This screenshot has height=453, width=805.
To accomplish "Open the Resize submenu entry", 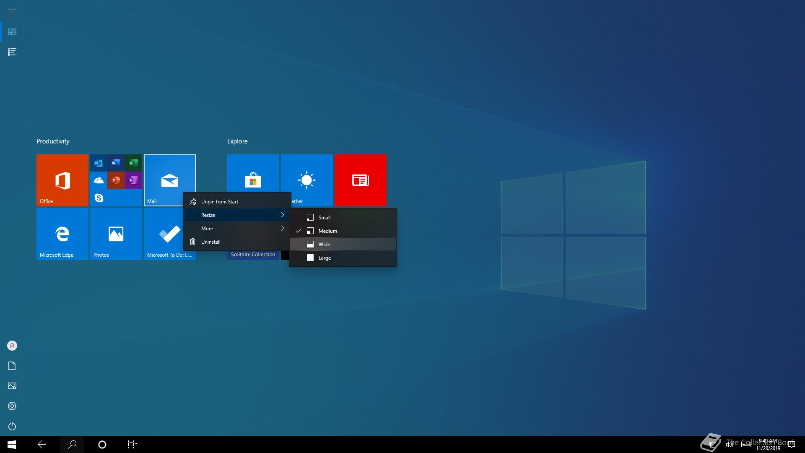I will point(237,215).
